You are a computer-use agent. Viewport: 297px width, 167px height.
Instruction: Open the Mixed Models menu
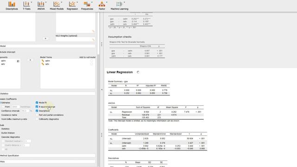(x=57, y=6)
